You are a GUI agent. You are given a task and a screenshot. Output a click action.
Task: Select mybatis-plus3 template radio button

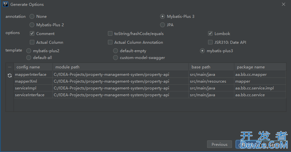[202, 51]
